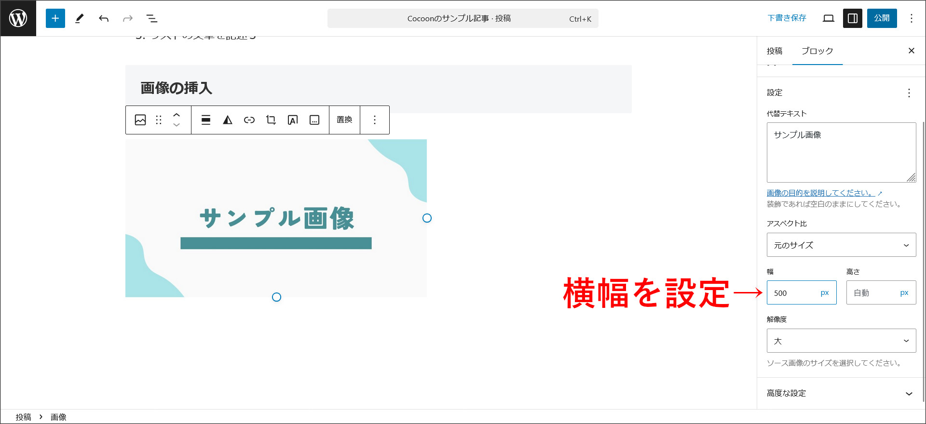
Task: Close the settings sidebar
Action: [912, 51]
